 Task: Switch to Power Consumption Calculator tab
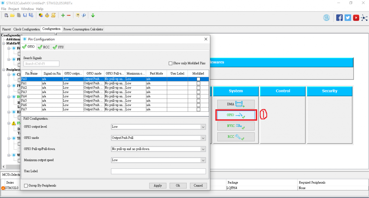(83, 29)
